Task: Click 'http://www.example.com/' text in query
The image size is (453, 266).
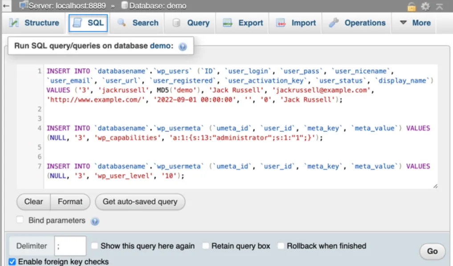Action: (x=96, y=99)
